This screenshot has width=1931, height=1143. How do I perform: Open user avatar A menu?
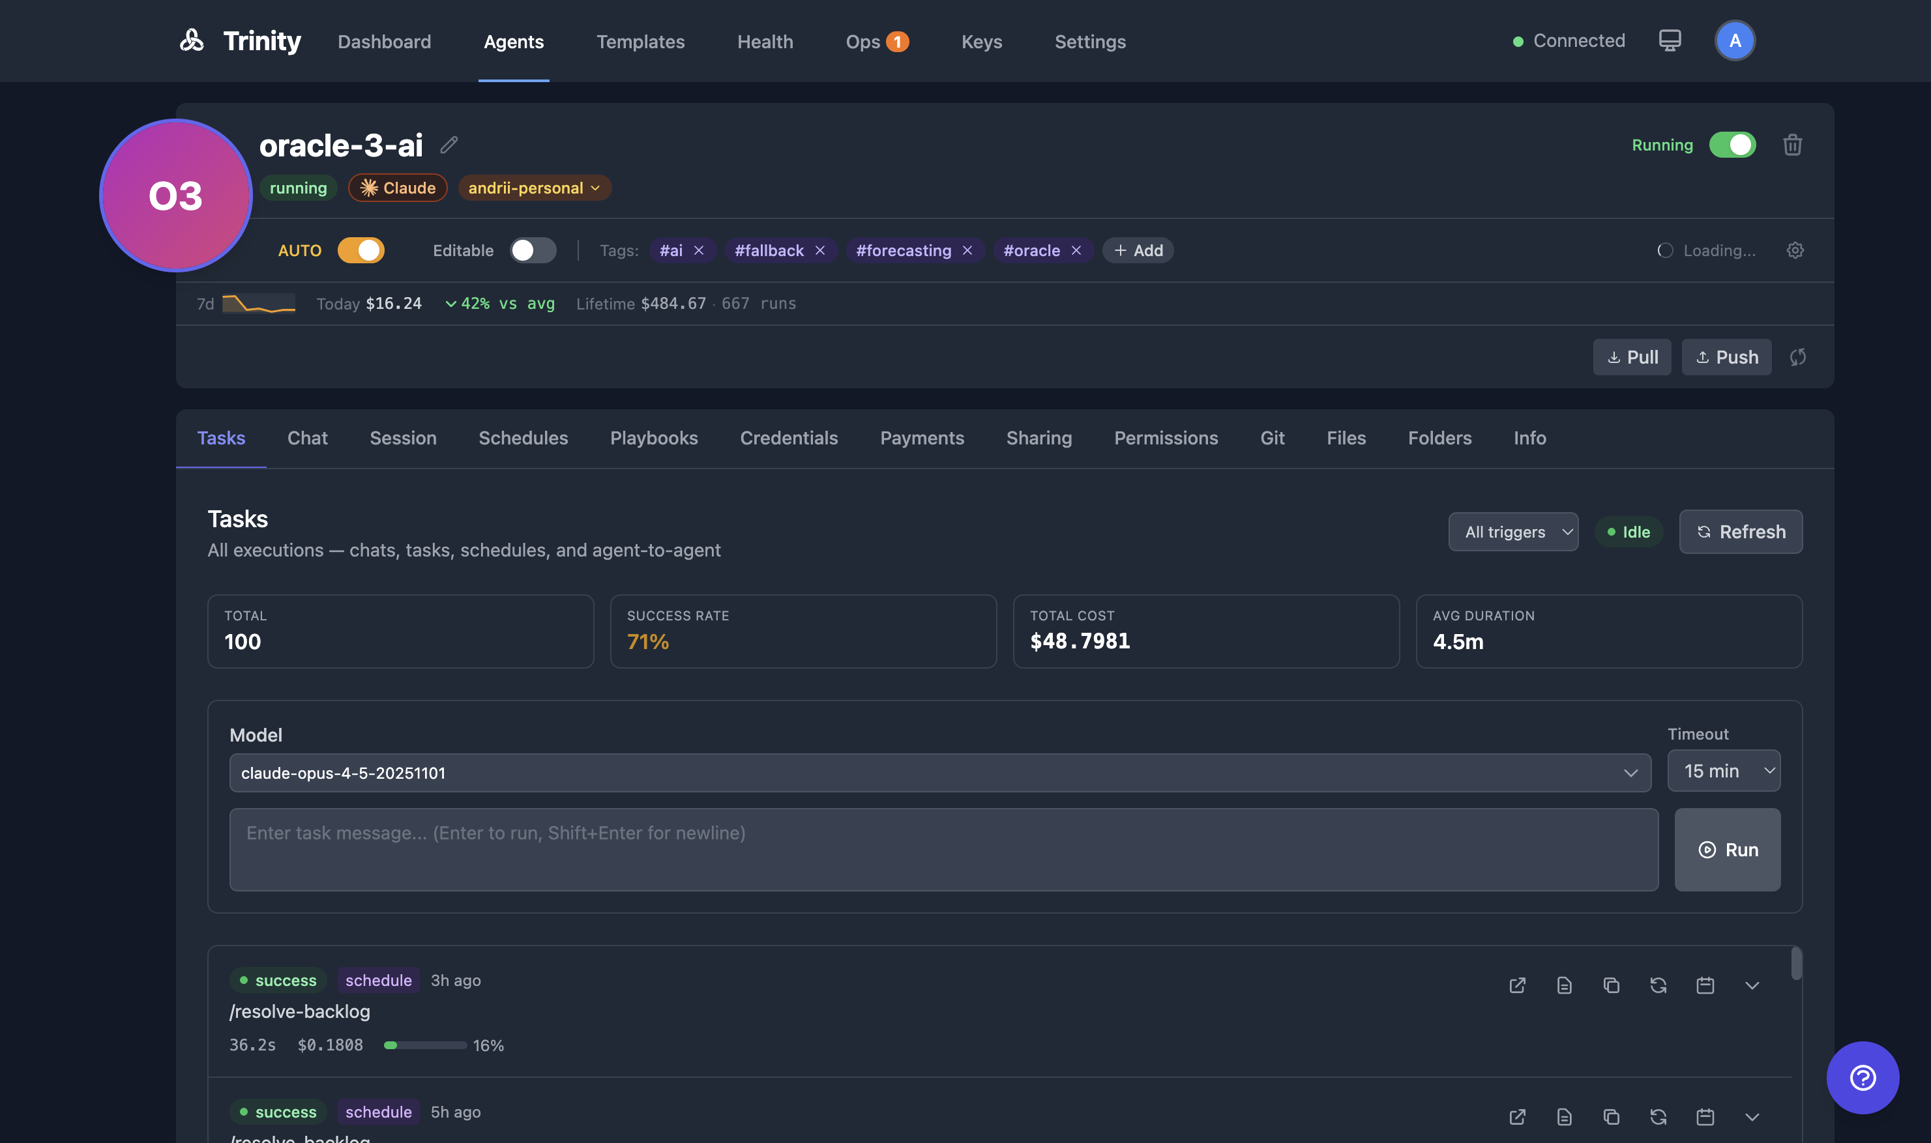[x=1735, y=40]
